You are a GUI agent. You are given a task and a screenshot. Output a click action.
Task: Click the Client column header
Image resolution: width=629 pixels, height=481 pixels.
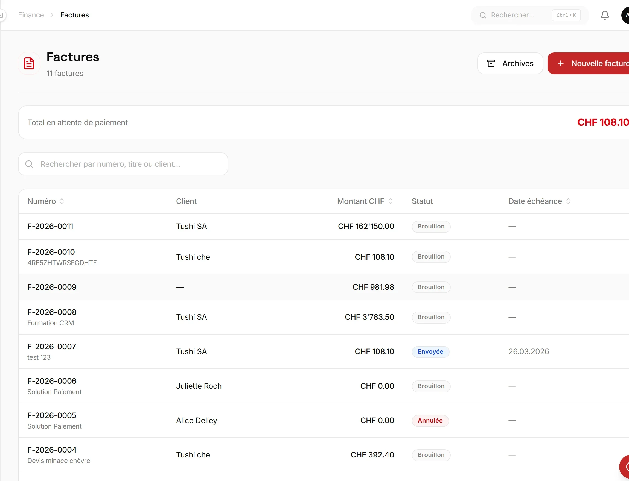pos(186,201)
